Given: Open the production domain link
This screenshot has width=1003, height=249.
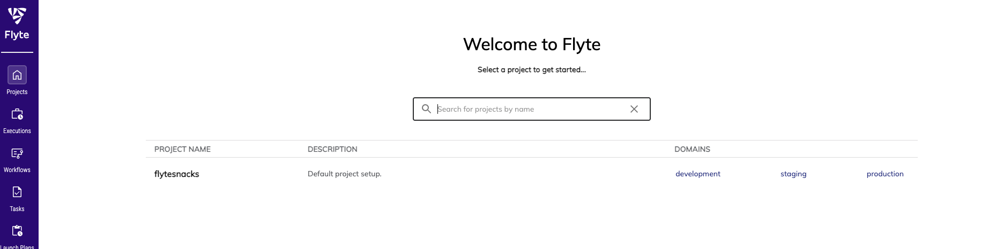Looking at the screenshot, I should pos(885,174).
